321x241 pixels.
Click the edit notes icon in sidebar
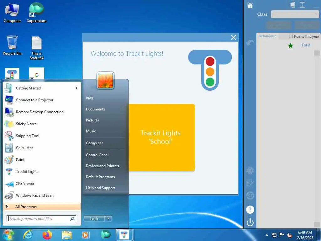[250, 183]
